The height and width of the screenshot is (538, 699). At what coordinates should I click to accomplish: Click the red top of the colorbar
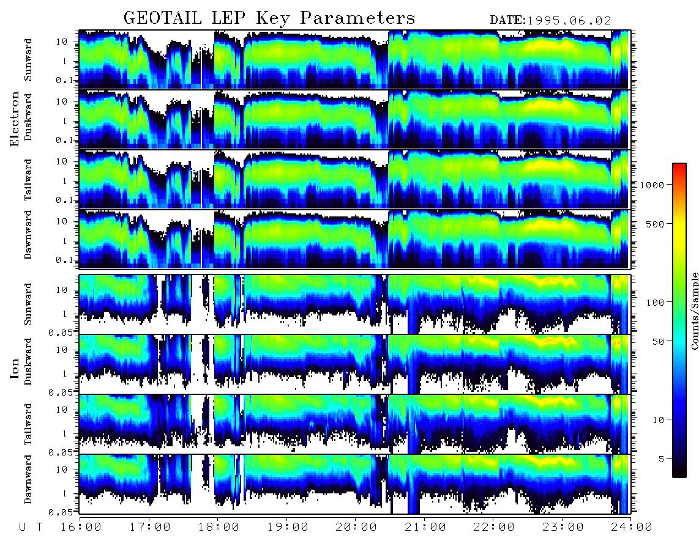coord(679,166)
